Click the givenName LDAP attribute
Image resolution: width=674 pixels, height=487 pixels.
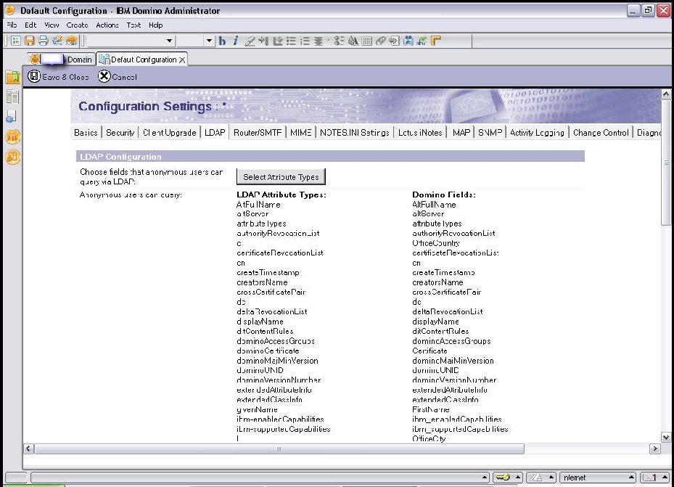coord(257,409)
